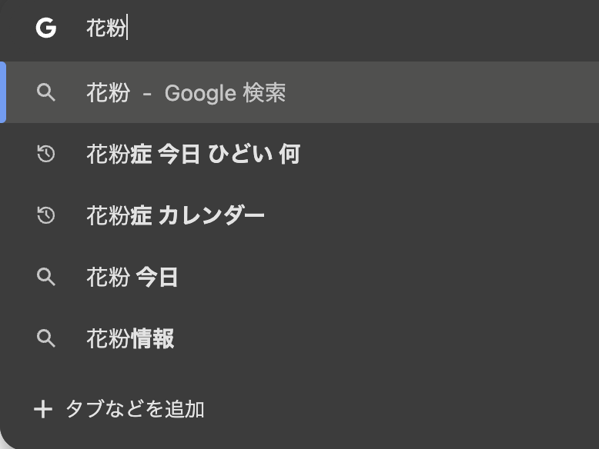Click the history clock icon for 花粉症 カレンダー
Screen dimensions: 599x449
point(46,216)
